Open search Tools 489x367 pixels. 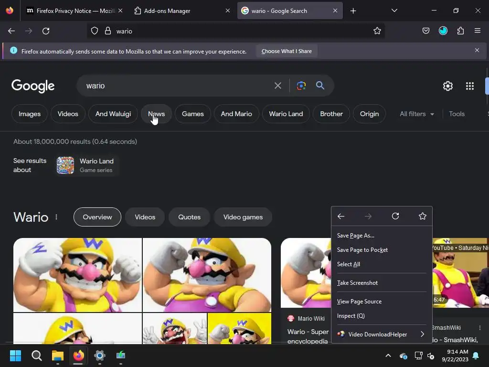[x=457, y=114]
